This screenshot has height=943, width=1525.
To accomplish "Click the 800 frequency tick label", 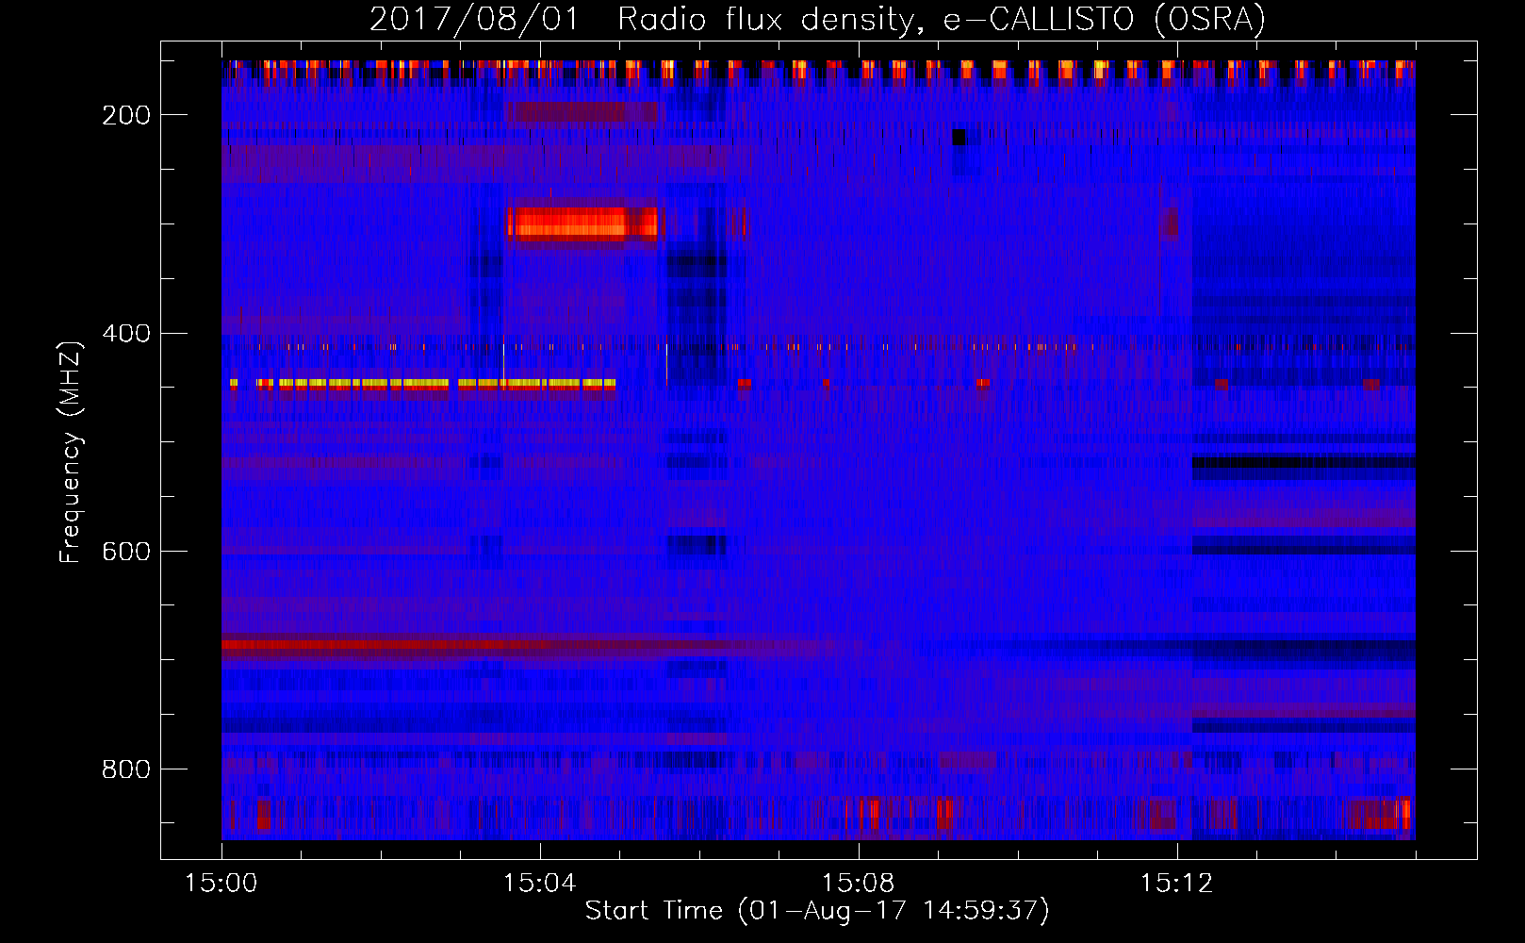I will [126, 769].
